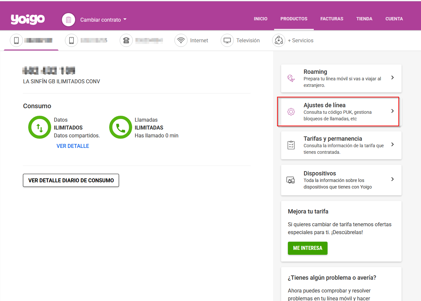Click the green Llamadas phone icon
Screen dimensions: 421x301
pyautogui.click(x=121, y=127)
